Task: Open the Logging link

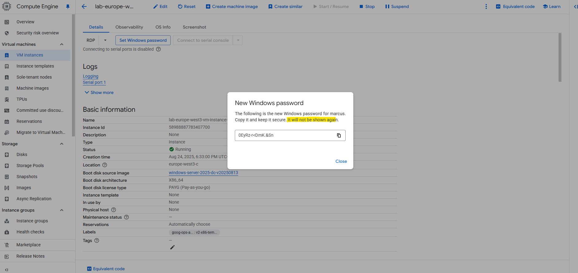Action: point(91,76)
